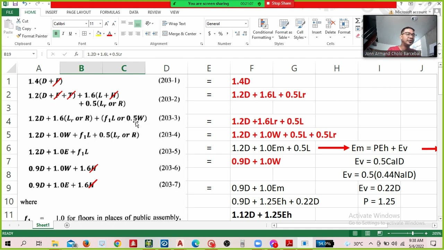Screen dimensions: 444x250
Task: Switch to Page Layout view icon in status bar
Action: (x=367, y=234)
